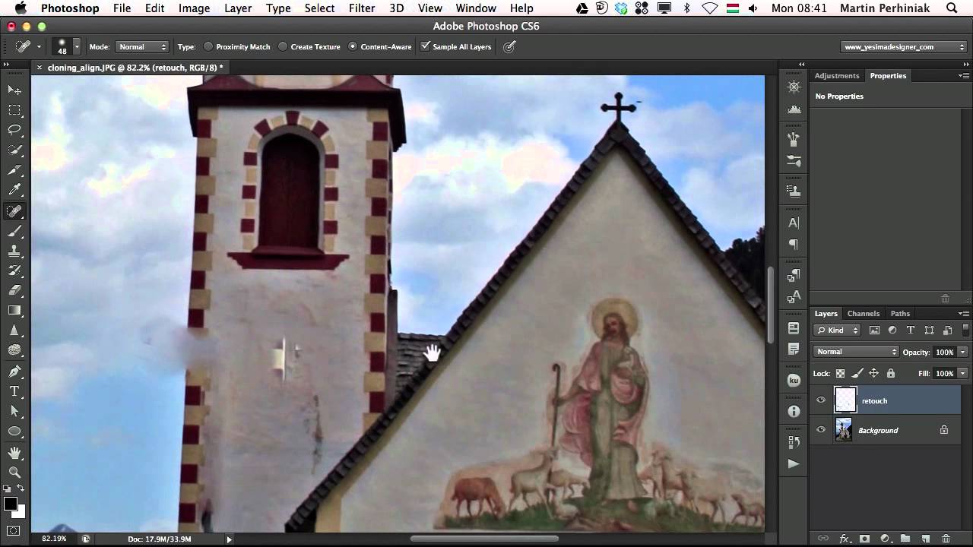Select the Path Selection tool

[x=14, y=411]
